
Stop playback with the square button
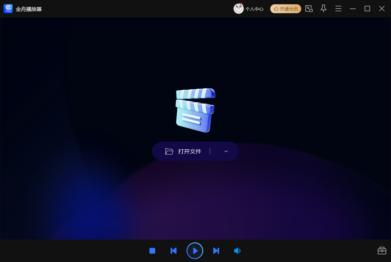tap(152, 251)
